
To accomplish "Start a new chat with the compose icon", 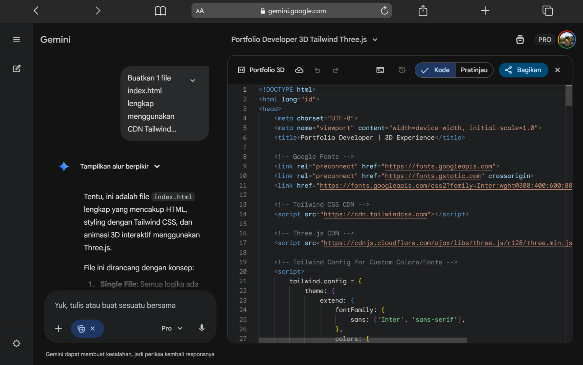I will [16, 69].
